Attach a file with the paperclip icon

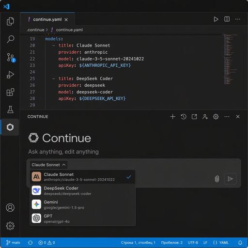click(217, 179)
